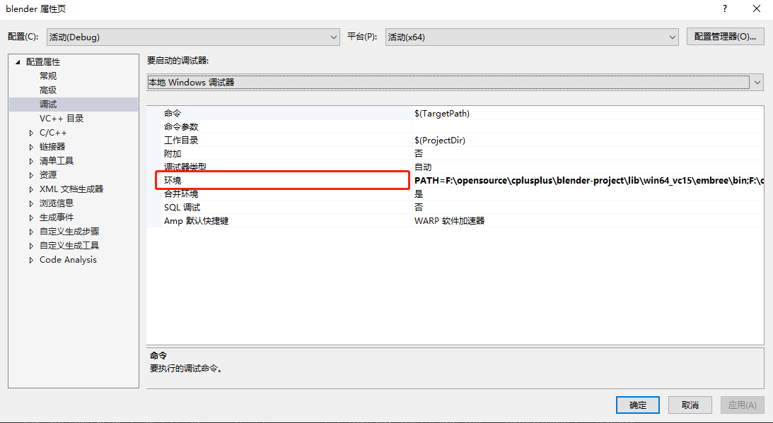
Task: Select VC++ 目录 in the property tree
Action: click(62, 118)
